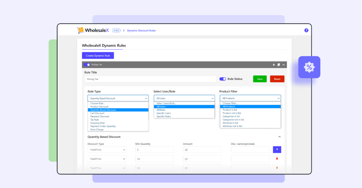Delete the tier row with Min Quantity 10
This screenshot has height=188, width=362.
[x=277, y=159]
